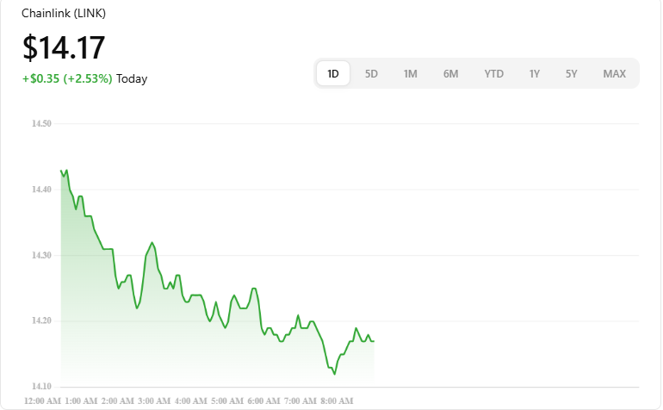Click the 14.30 y-axis label
This screenshot has height=410, width=663.
pos(41,256)
